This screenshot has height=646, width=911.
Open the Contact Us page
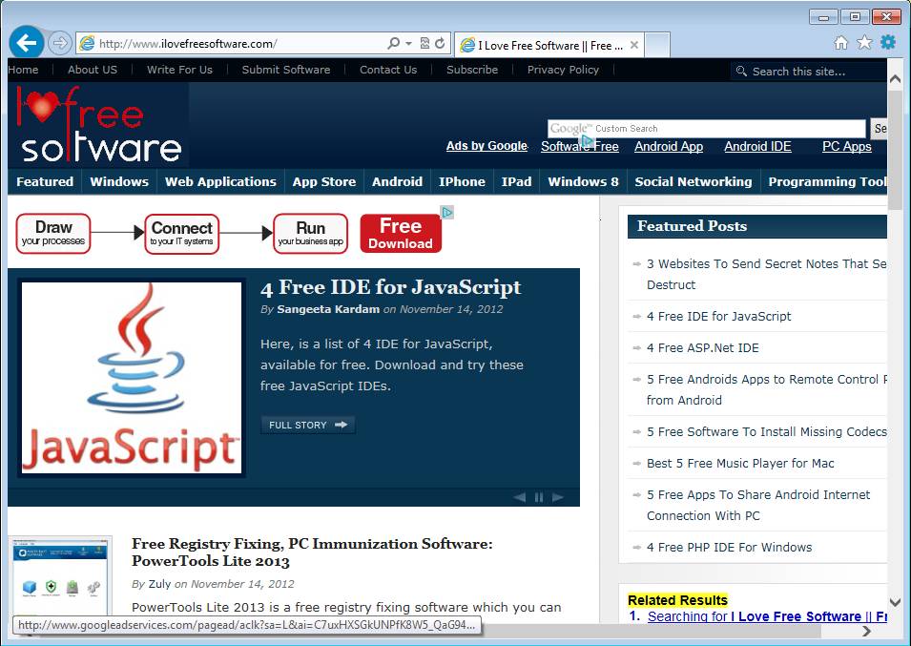[x=388, y=70]
